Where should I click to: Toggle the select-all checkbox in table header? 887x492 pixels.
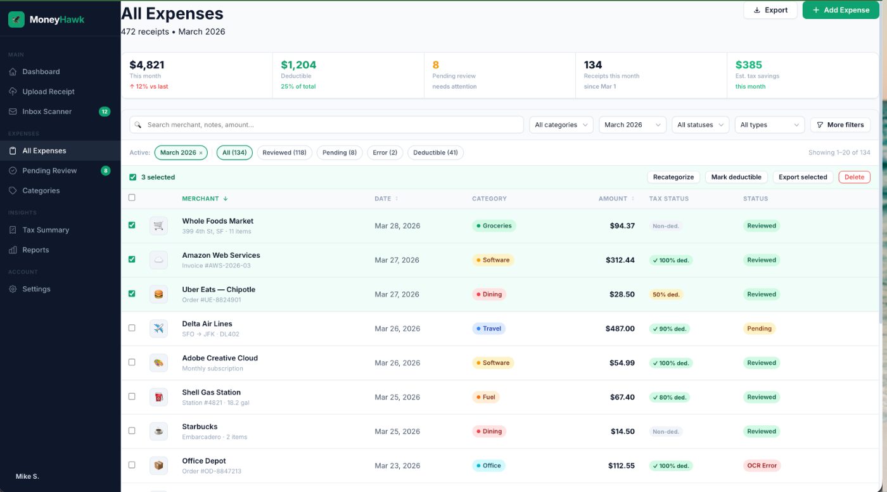point(132,198)
